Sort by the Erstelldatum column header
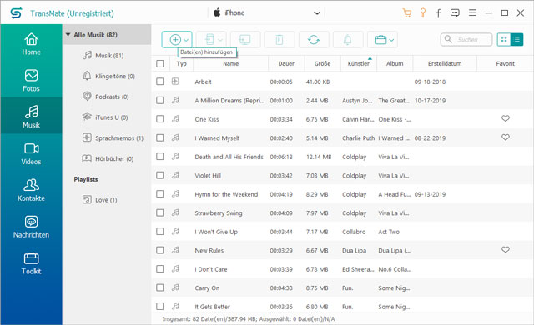Screen dimensions: 534x325 tap(445, 63)
